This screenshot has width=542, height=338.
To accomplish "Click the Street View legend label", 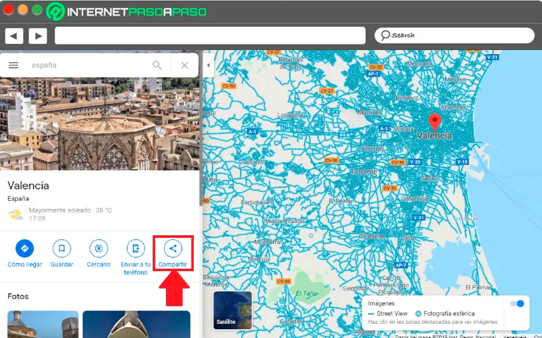I will point(392,314).
